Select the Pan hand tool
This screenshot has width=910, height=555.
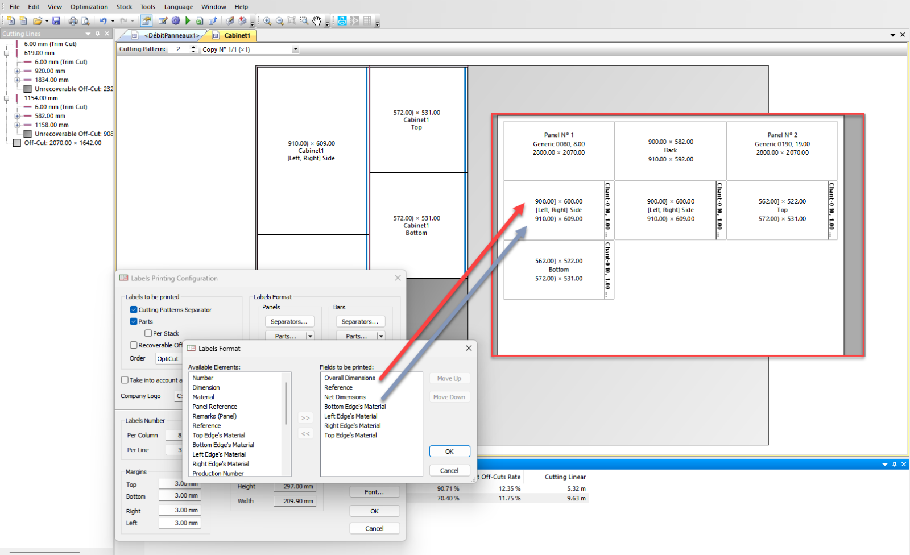point(317,21)
